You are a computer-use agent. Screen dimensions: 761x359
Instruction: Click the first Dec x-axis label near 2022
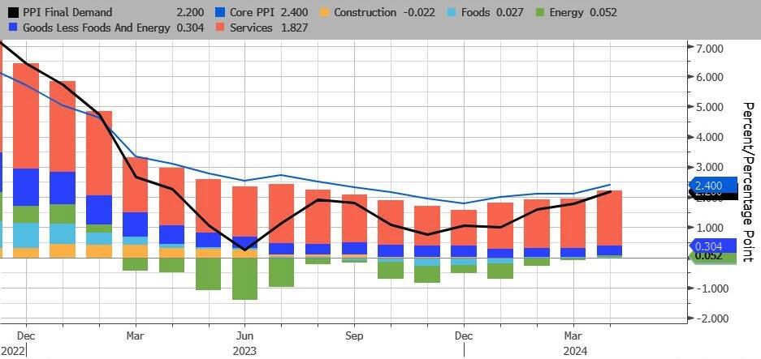coord(25,335)
